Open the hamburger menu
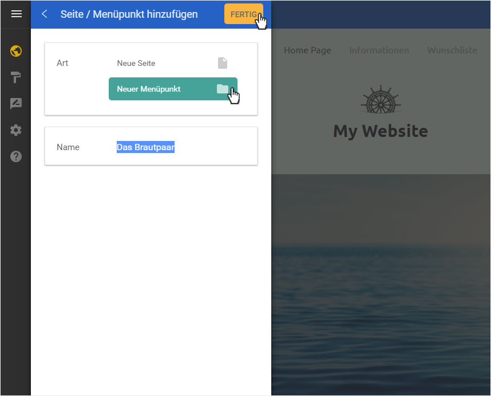Screen dimensions: 491x396 pos(16,14)
